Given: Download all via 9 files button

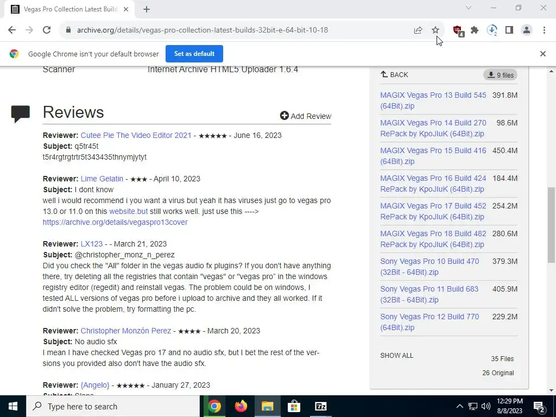Looking at the screenshot, I should point(500,75).
